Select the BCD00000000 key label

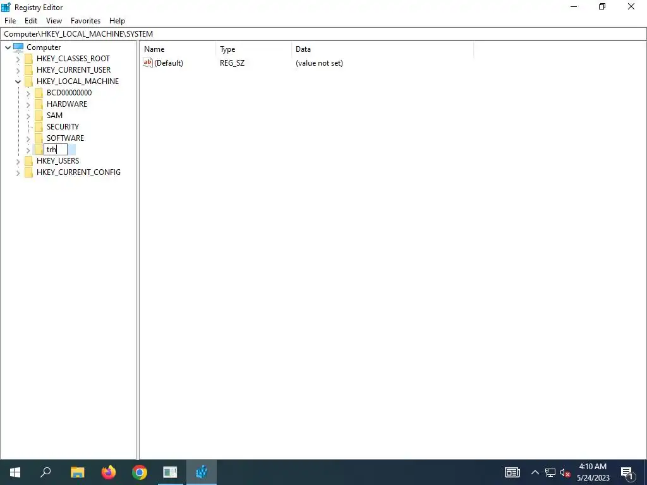[69, 93]
